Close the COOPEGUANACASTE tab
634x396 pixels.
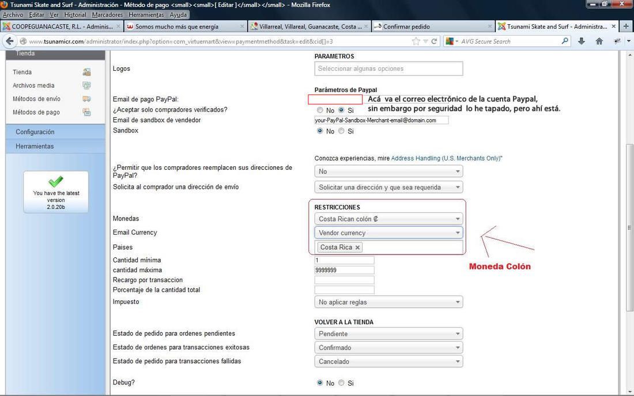coord(119,26)
